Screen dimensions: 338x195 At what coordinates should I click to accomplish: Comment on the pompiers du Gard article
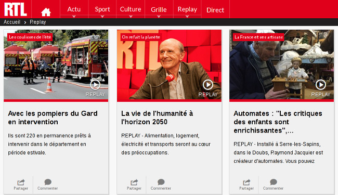(x=48, y=185)
